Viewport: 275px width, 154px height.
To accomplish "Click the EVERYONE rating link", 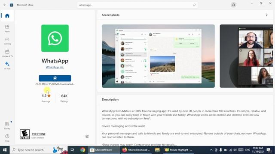I will tap(39, 134).
